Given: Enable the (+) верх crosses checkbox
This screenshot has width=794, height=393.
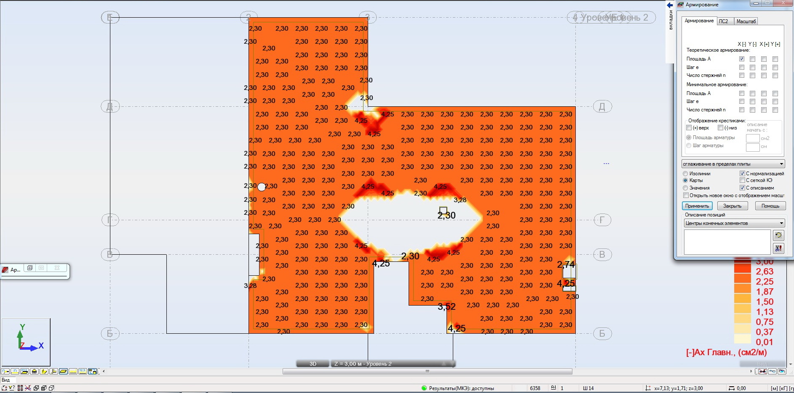Looking at the screenshot, I should 689,128.
